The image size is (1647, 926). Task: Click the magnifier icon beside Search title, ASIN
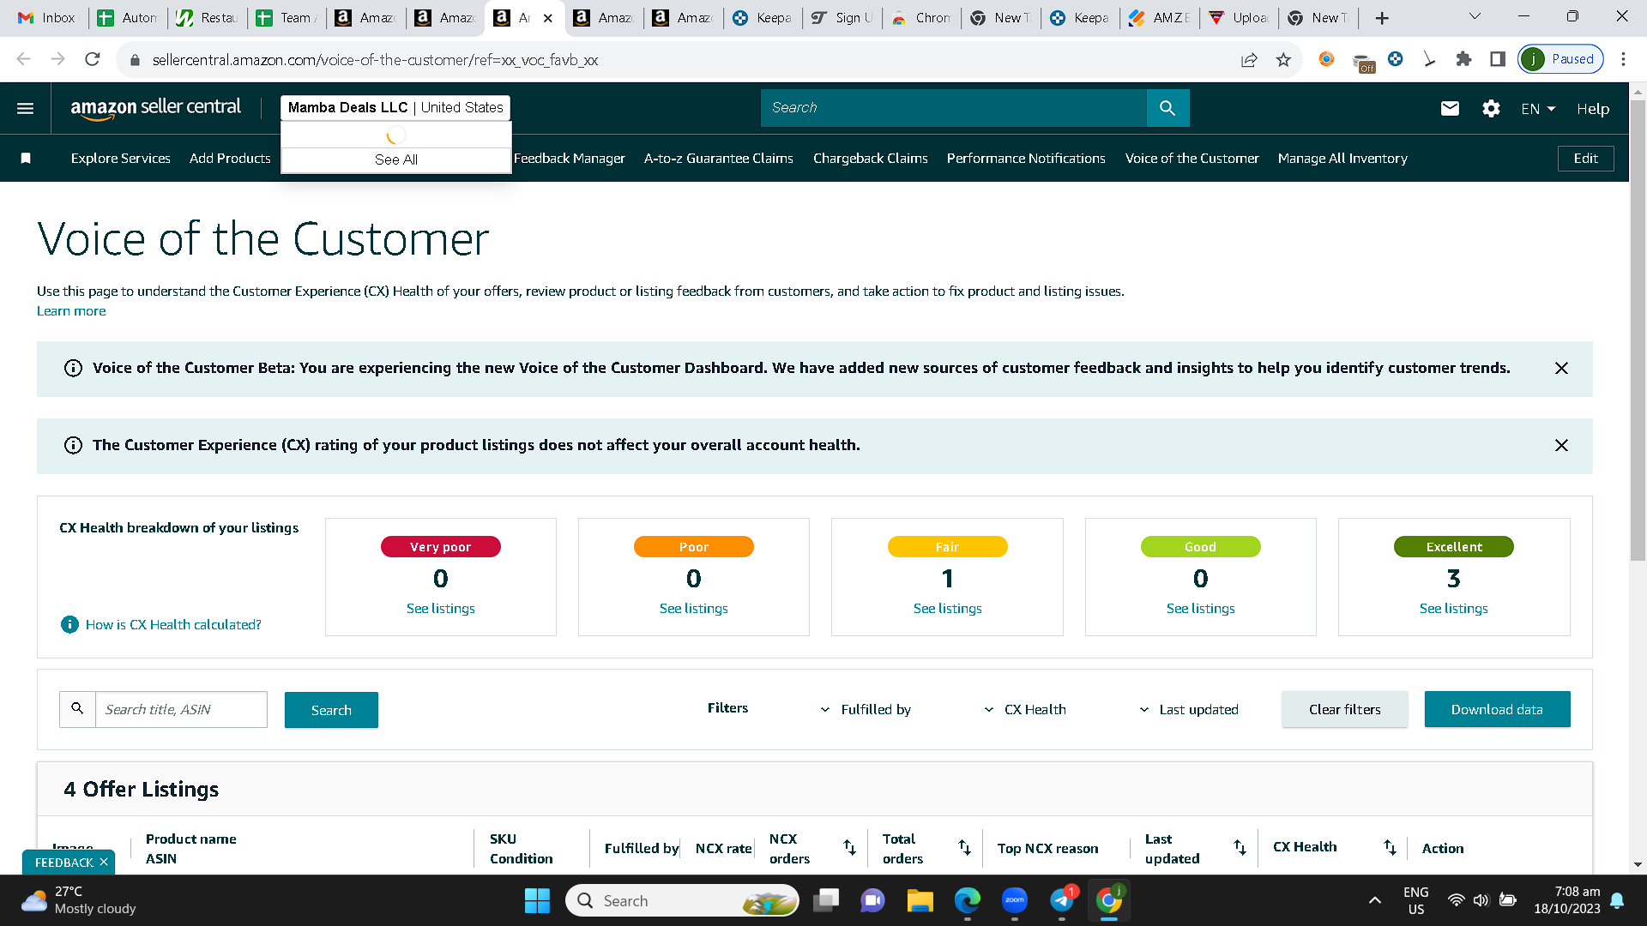77,709
